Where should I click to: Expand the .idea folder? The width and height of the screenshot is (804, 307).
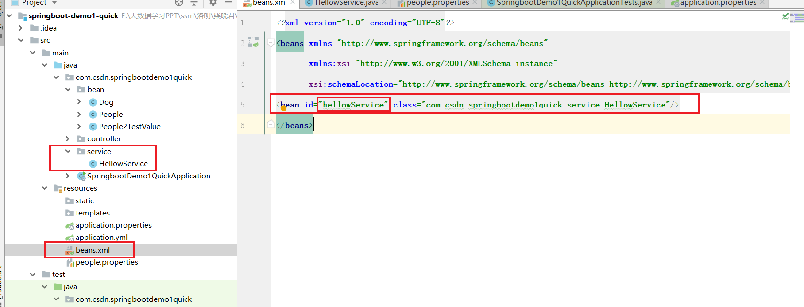click(21, 28)
